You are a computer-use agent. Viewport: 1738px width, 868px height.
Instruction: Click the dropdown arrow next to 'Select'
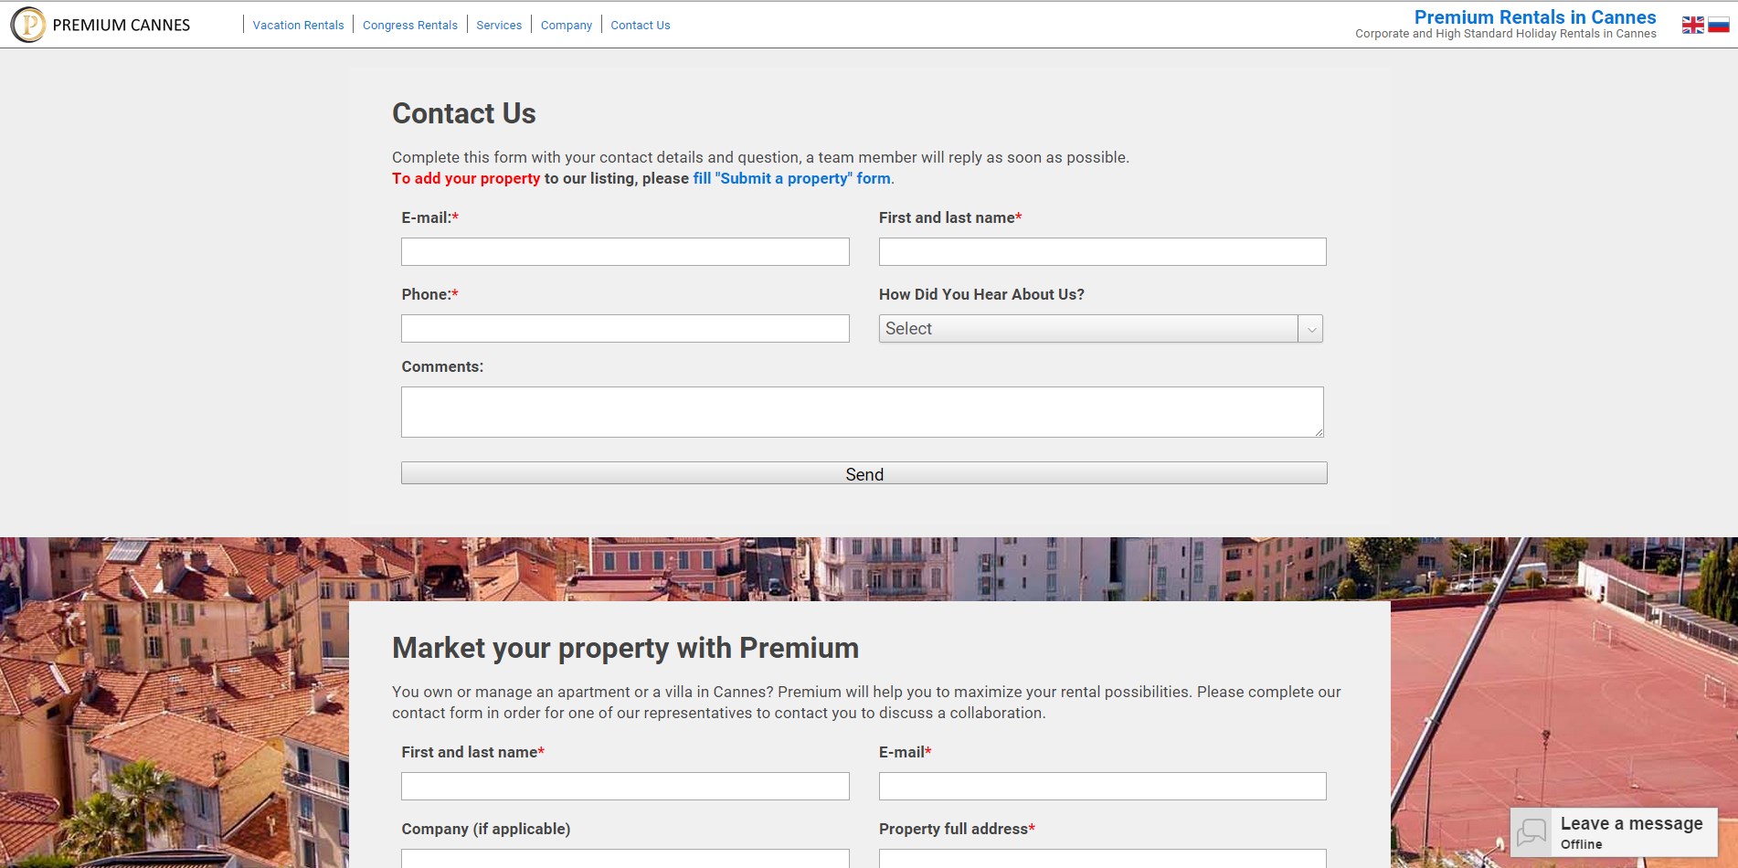coord(1311,328)
